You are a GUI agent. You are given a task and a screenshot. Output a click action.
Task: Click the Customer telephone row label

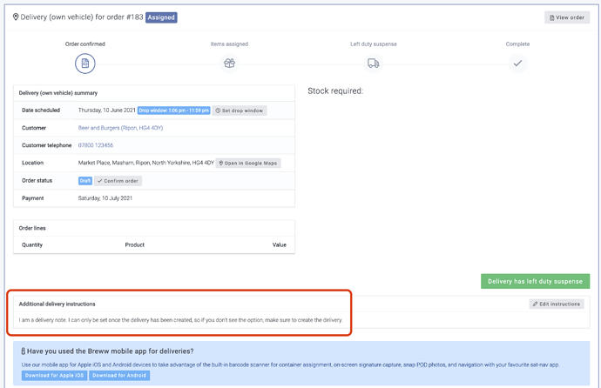(x=47, y=145)
